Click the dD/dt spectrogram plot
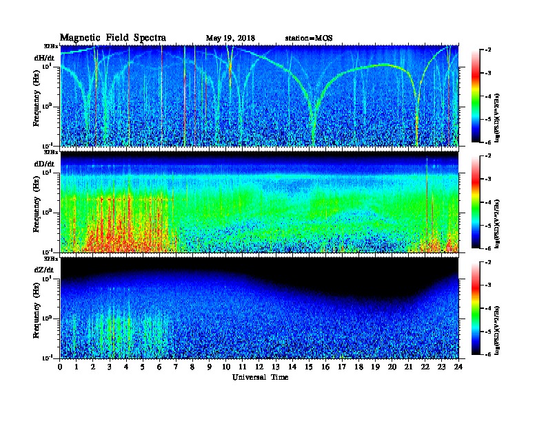The width and height of the screenshot is (546, 421). pyautogui.click(x=259, y=202)
